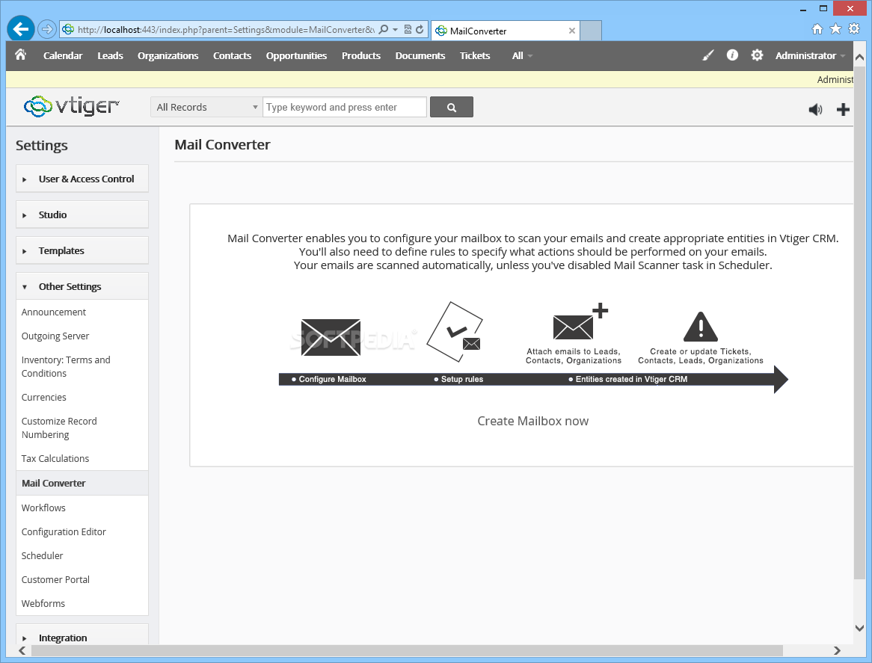Open Announcement settings
This screenshot has height=663, width=872.
click(x=53, y=312)
